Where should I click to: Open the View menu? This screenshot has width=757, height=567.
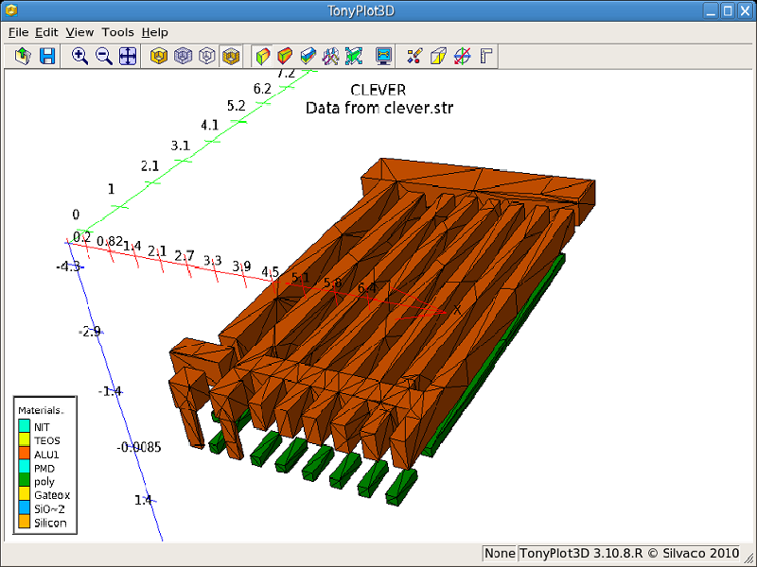tap(79, 32)
